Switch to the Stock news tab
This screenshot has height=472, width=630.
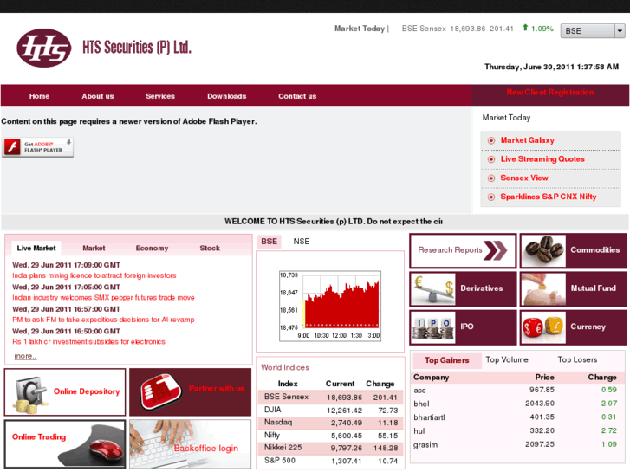click(210, 249)
